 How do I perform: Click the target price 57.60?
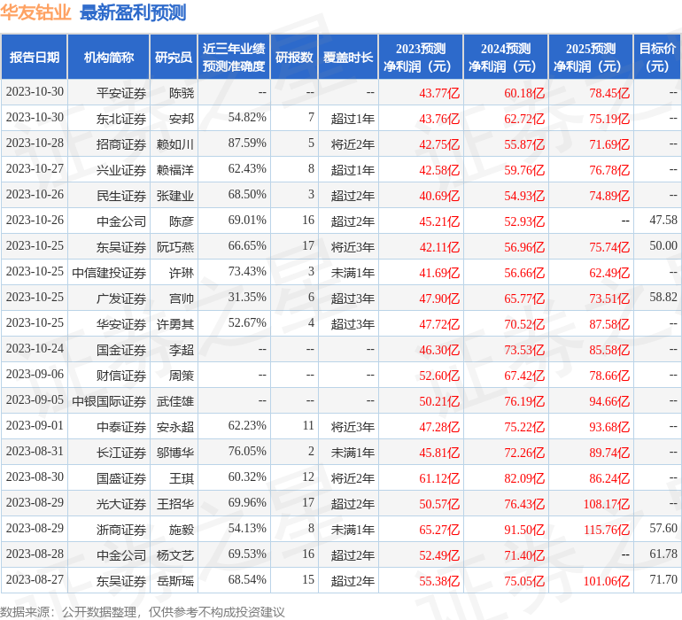[663, 528]
